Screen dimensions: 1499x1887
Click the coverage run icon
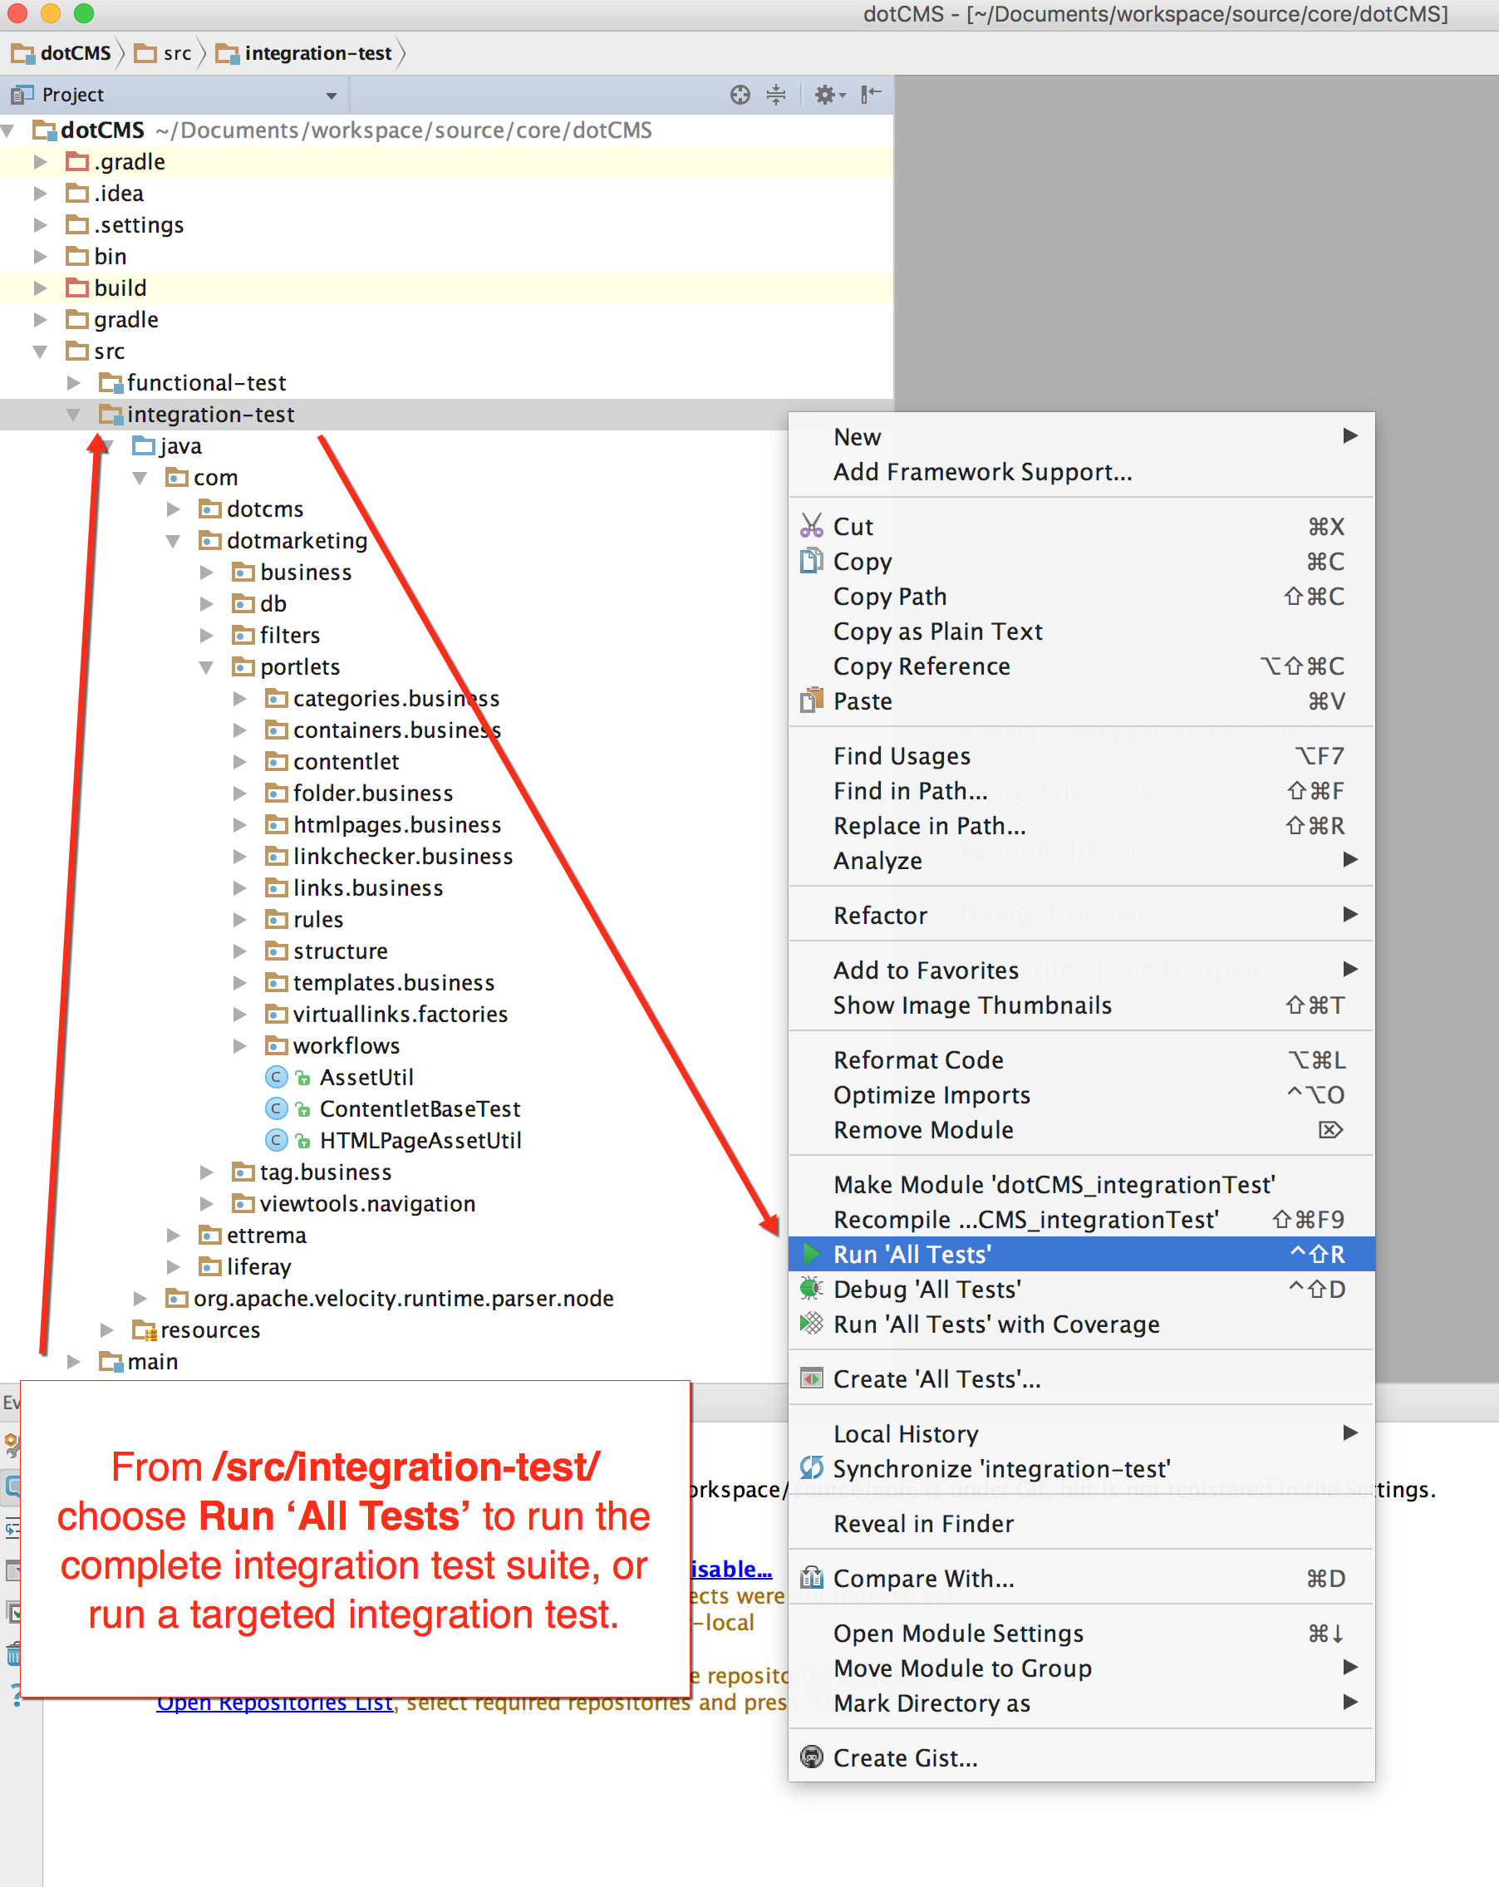pos(811,1324)
